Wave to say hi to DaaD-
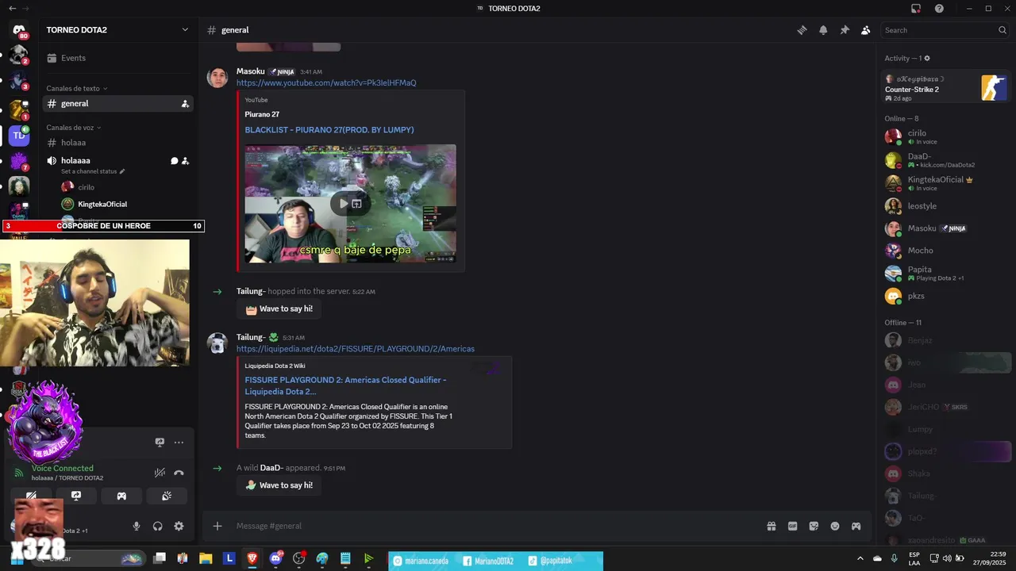Image resolution: width=1016 pixels, height=571 pixels. click(279, 485)
